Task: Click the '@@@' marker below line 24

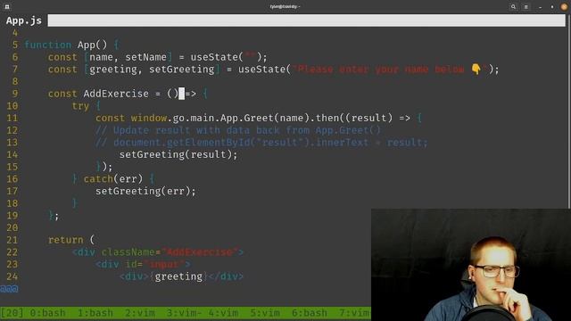Action: pyautogui.click(x=9, y=289)
